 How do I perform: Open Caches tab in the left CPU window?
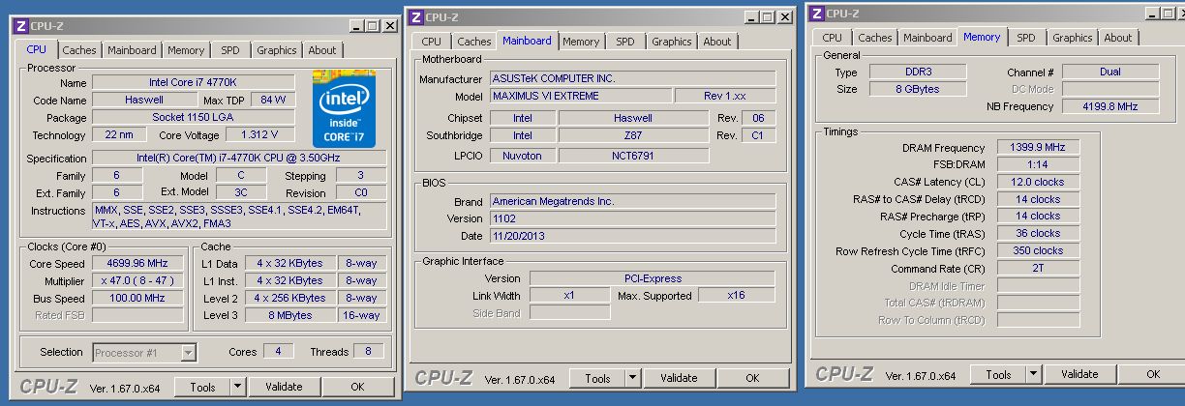79,50
